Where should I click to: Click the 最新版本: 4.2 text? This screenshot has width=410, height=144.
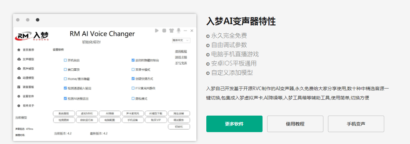point(99,134)
